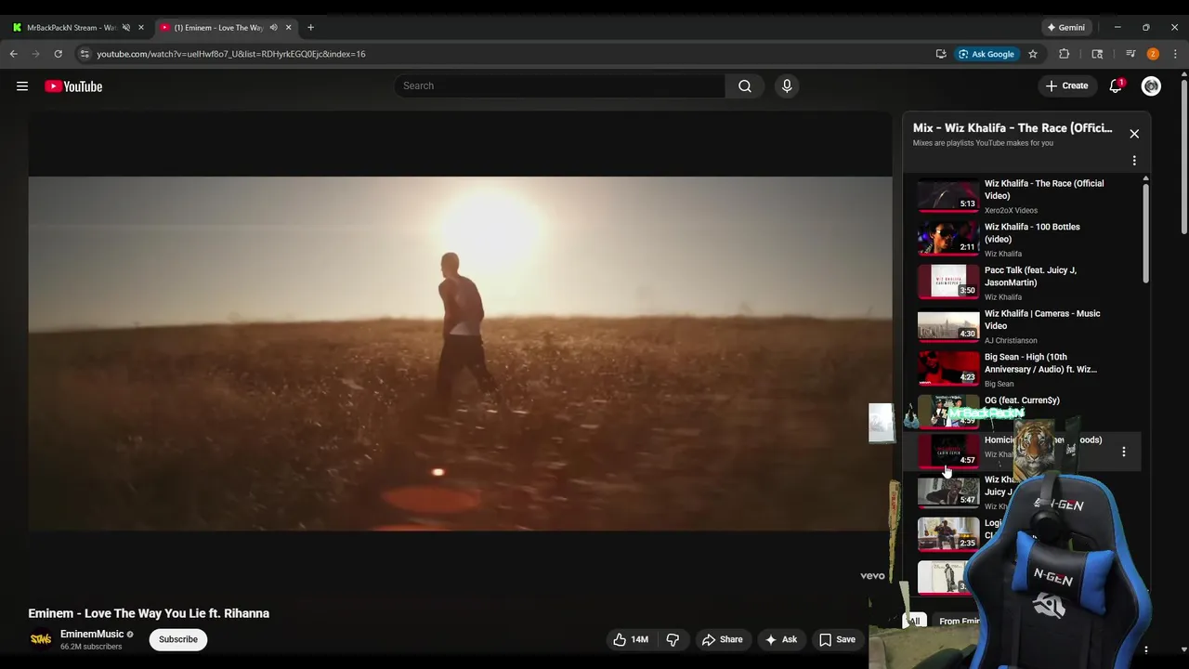Click Ask Google in address bar
Image resolution: width=1189 pixels, height=669 pixels.
986,54
